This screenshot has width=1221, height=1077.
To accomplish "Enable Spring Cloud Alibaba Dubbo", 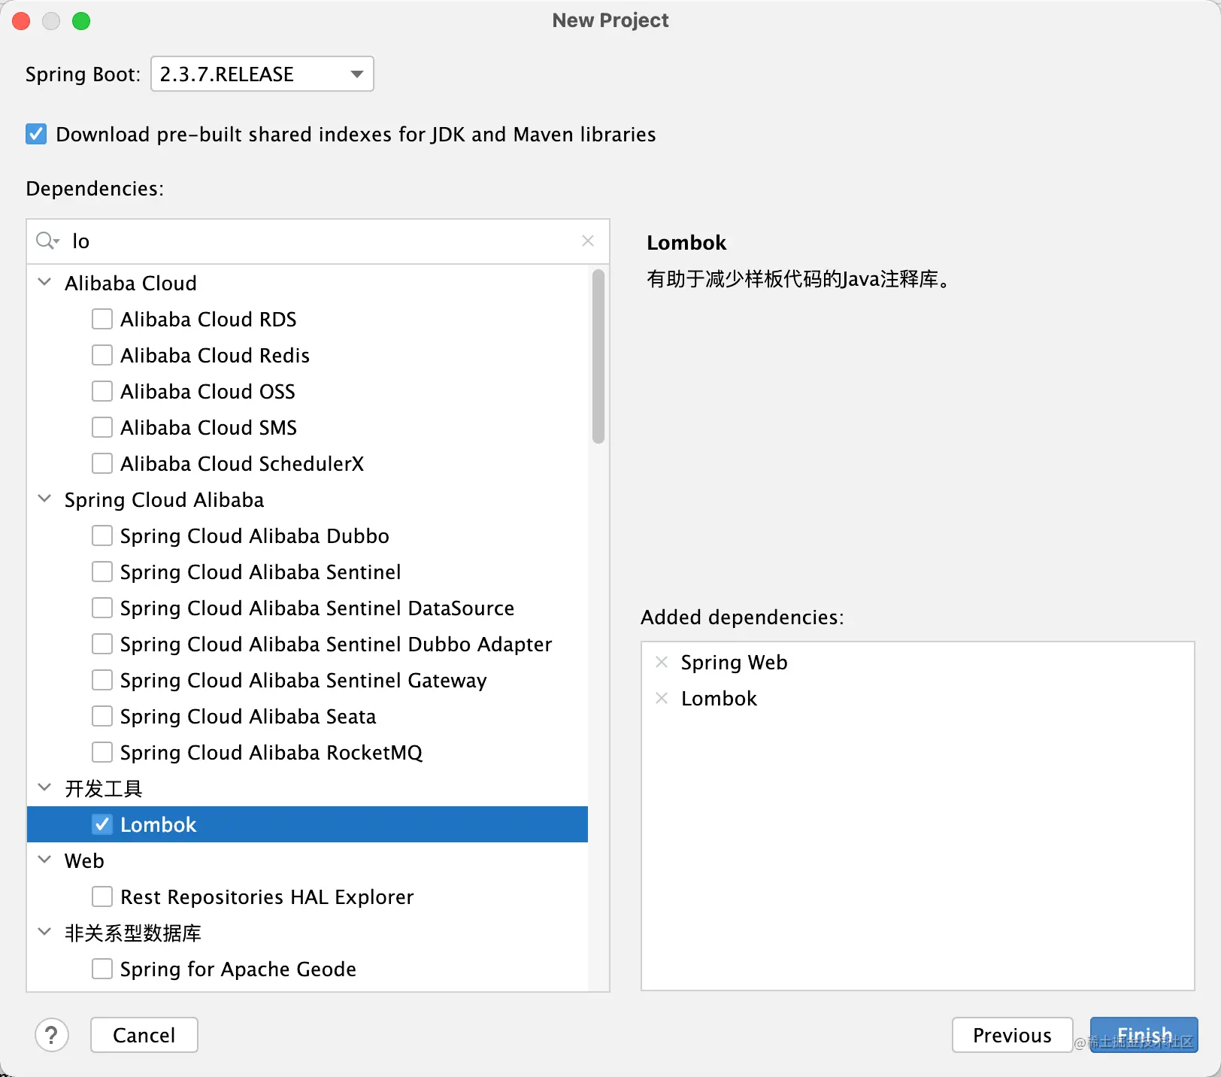I will 102,535.
